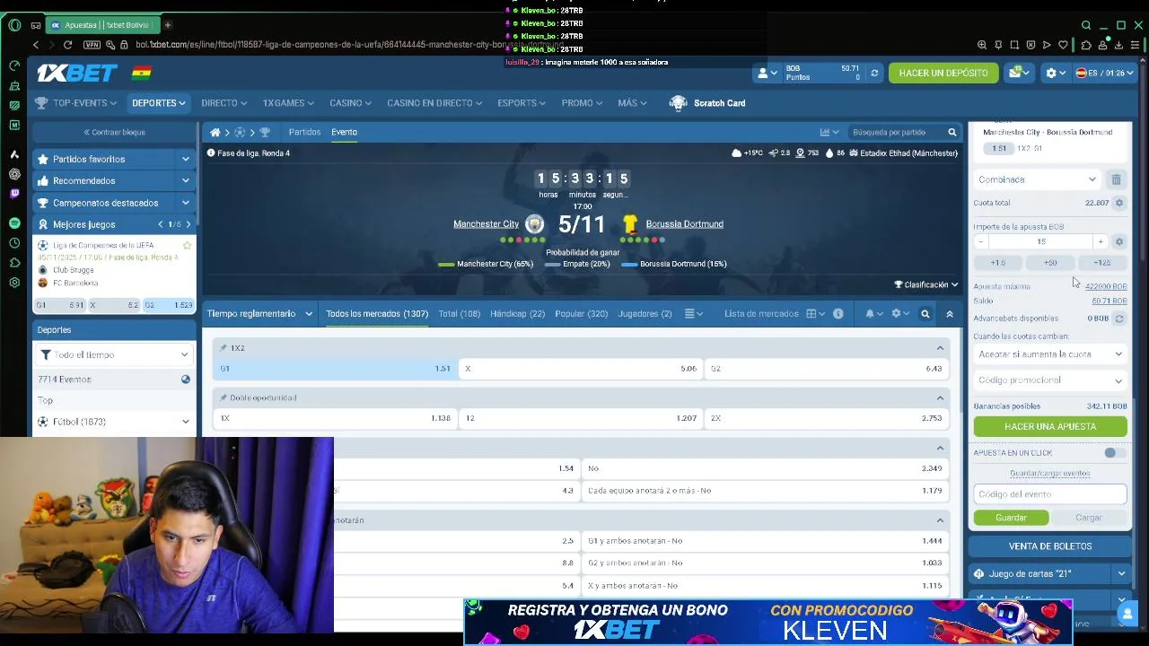Open Cuota total settings gear
1149x646 pixels.
coord(1118,203)
